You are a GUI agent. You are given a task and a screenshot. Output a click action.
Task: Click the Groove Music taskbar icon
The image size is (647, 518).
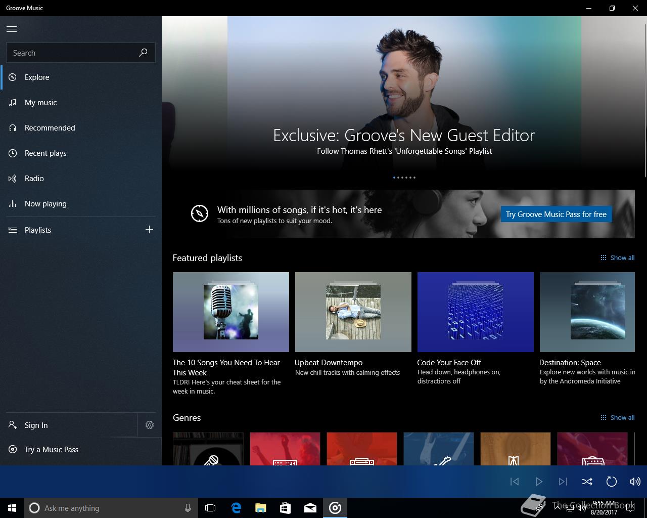335,508
